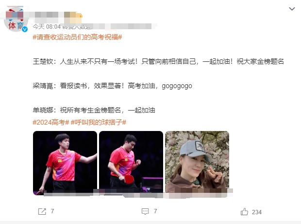Click the 梁靖崑 quote text line
This screenshot has height=224, width=301.
tap(112, 86)
